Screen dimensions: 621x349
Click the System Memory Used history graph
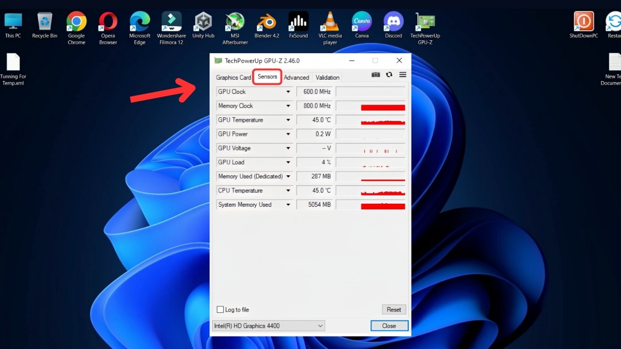tap(371, 205)
